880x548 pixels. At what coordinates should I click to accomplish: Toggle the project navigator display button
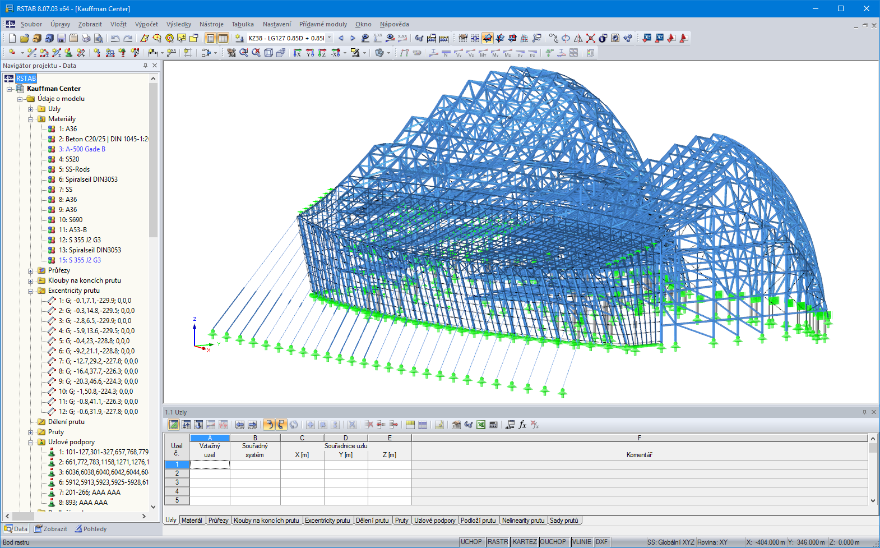(x=210, y=38)
